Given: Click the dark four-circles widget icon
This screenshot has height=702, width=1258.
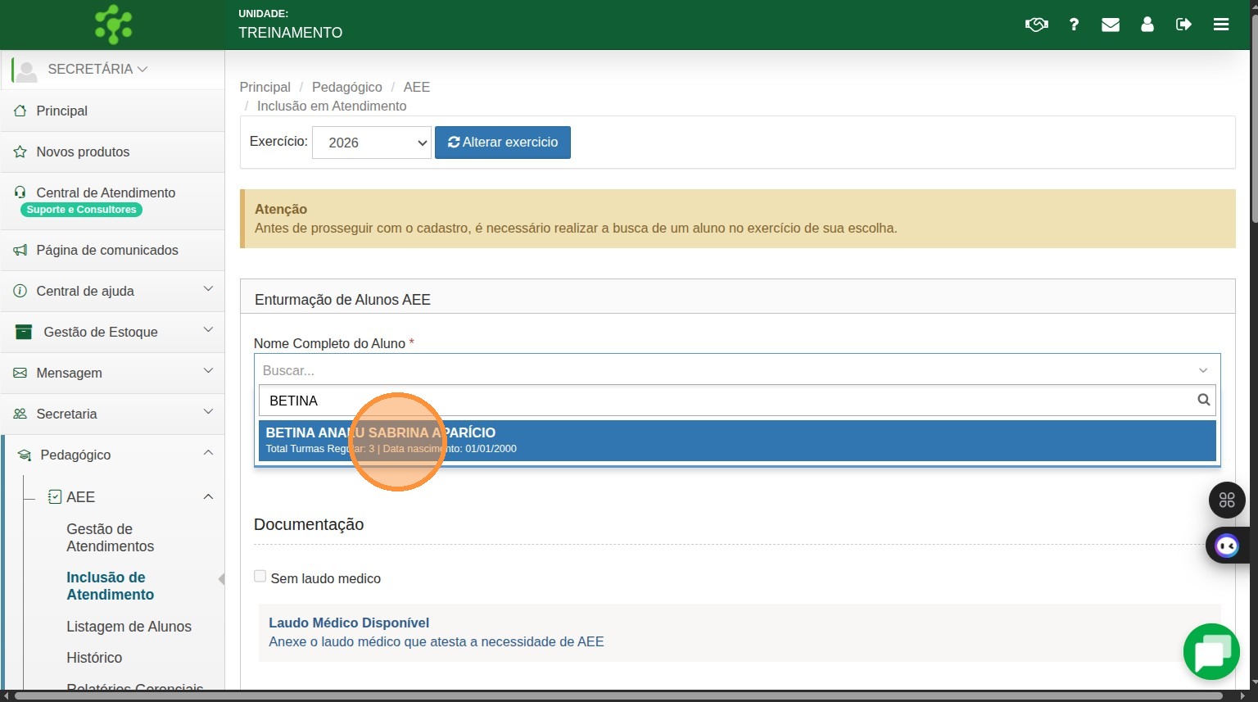Looking at the screenshot, I should pyautogui.click(x=1227, y=500).
